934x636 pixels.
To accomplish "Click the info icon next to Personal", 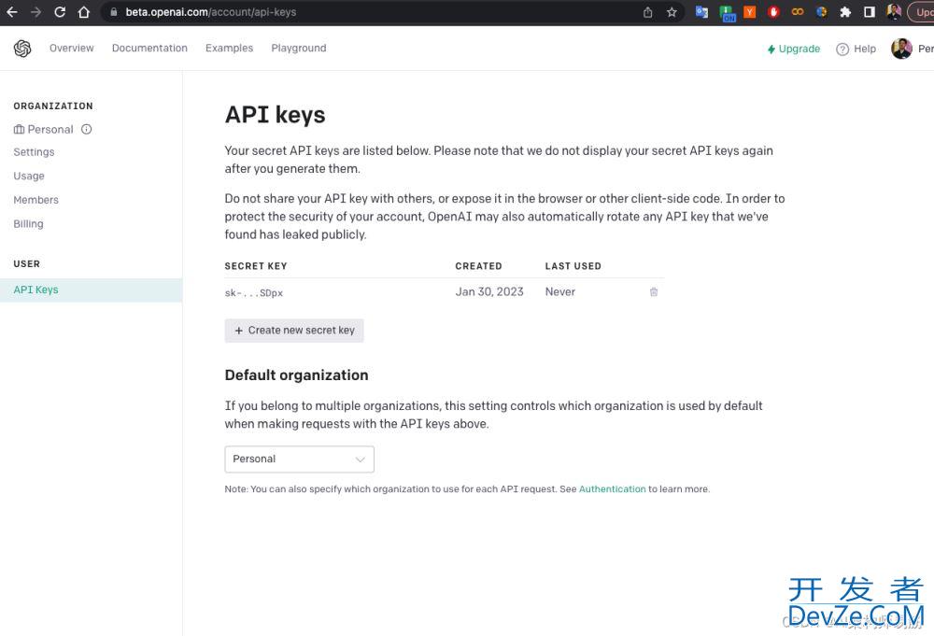I will tap(86, 129).
